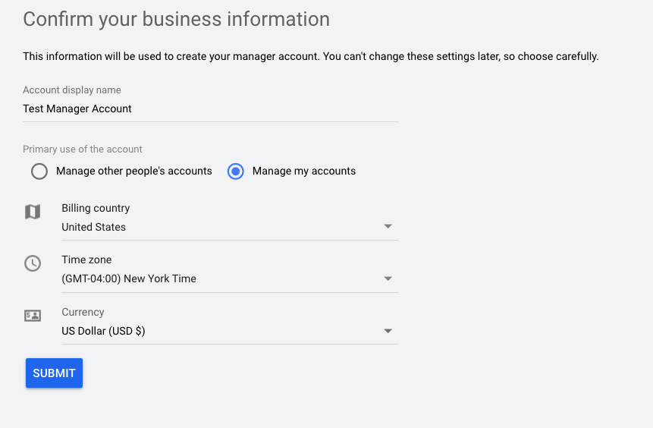The height and width of the screenshot is (428, 653).
Task: Expand the Currency dropdown arrow
Action: (388, 331)
